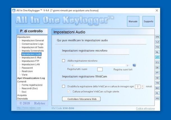Open Imposta Screenshots settings
This screenshot has height=120, width=171.
pos(33,51)
